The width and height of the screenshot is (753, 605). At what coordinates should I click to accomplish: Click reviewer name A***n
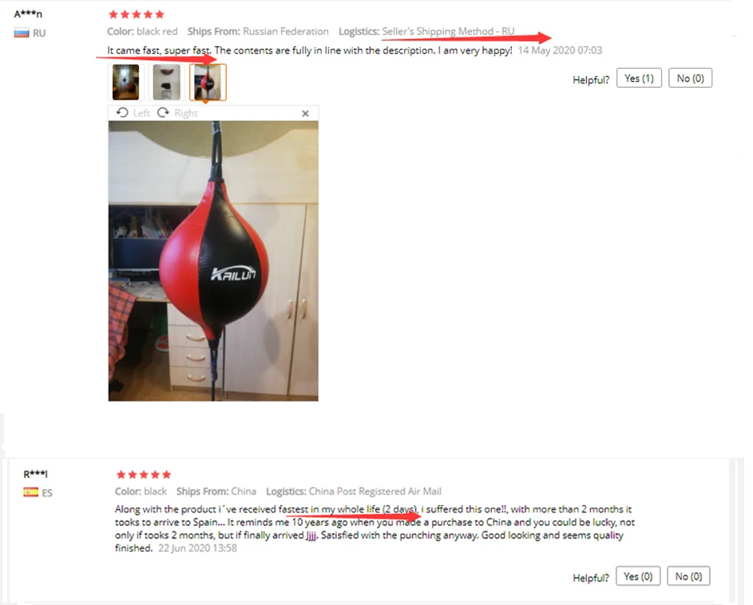28,14
